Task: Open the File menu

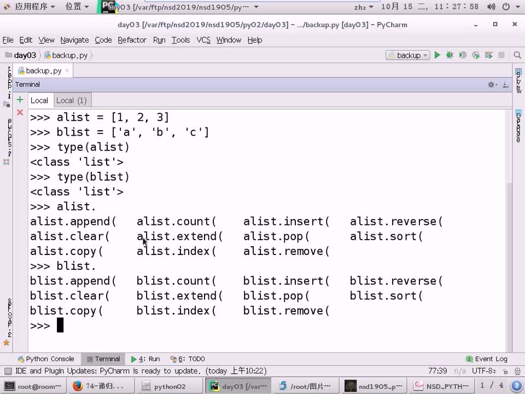Action: (x=8, y=40)
